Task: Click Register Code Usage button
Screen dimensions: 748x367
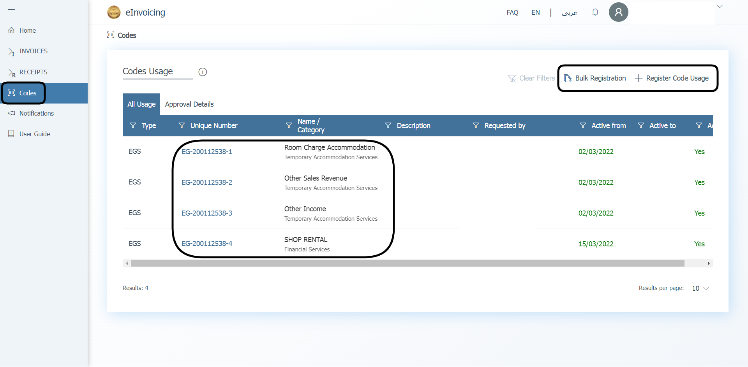Action: pos(672,78)
